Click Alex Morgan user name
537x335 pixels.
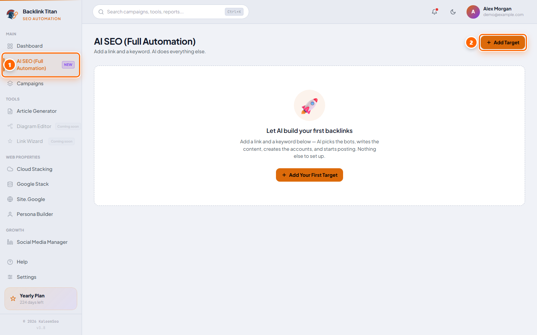(x=497, y=9)
